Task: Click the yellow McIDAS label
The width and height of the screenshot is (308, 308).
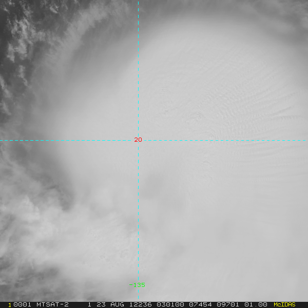Action: pyautogui.click(x=284, y=304)
